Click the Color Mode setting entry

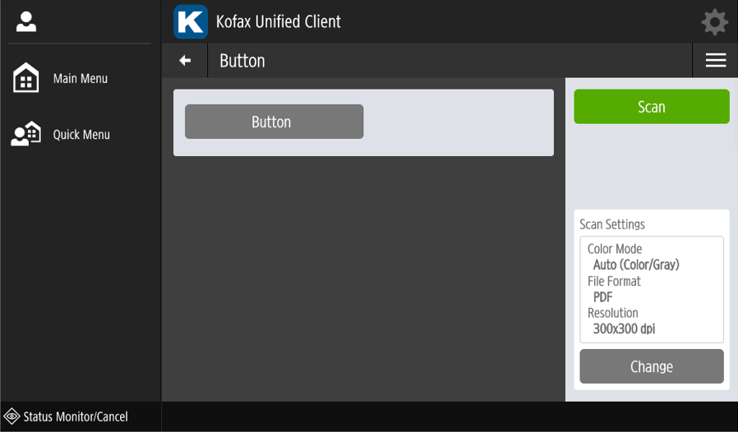pyautogui.click(x=615, y=249)
